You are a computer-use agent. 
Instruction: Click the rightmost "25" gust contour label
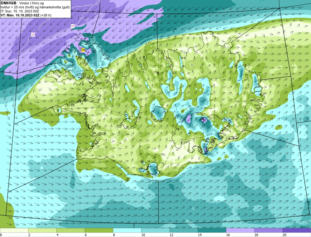[x=73, y=26]
